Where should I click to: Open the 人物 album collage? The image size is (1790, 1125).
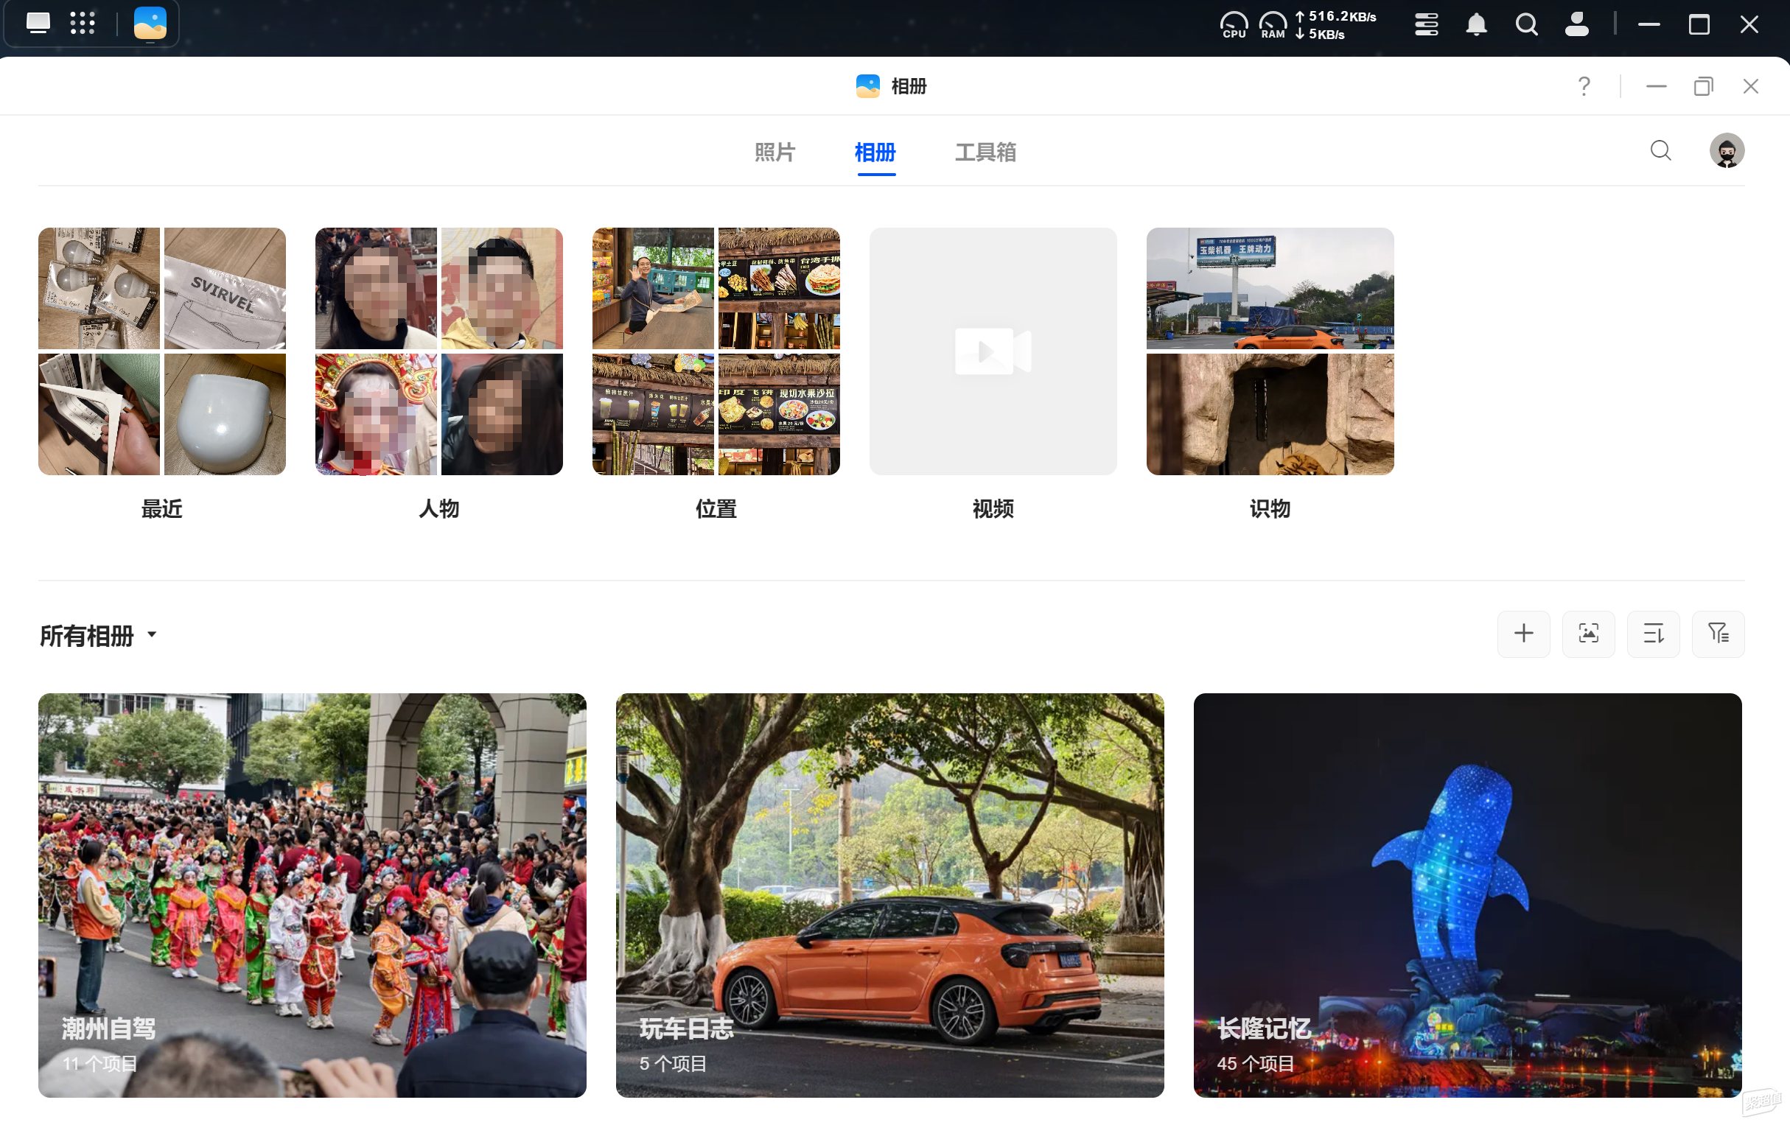(x=439, y=351)
